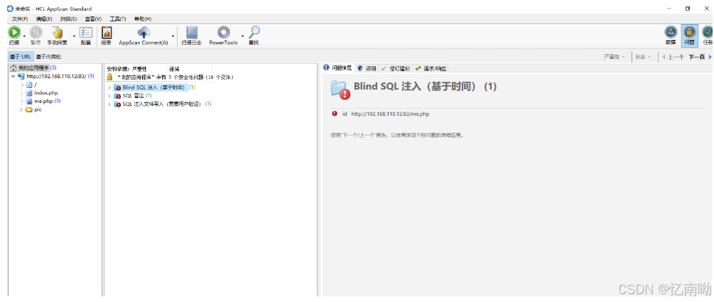Click the yellow lock icon in issue summary

tap(109, 77)
